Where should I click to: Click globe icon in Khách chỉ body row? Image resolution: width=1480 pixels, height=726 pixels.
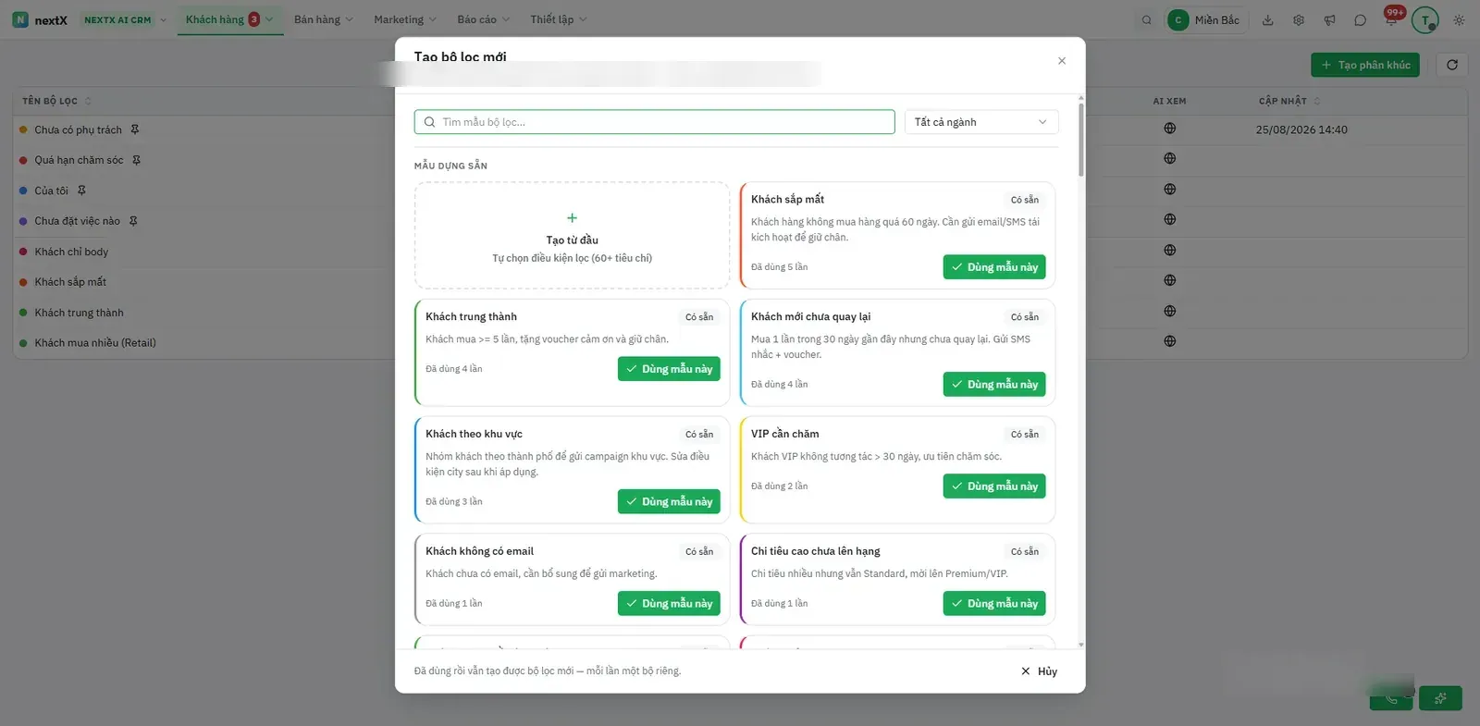click(x=1170, y=250)
